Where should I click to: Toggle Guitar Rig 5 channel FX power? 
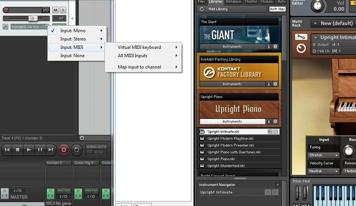click(78, 190)
